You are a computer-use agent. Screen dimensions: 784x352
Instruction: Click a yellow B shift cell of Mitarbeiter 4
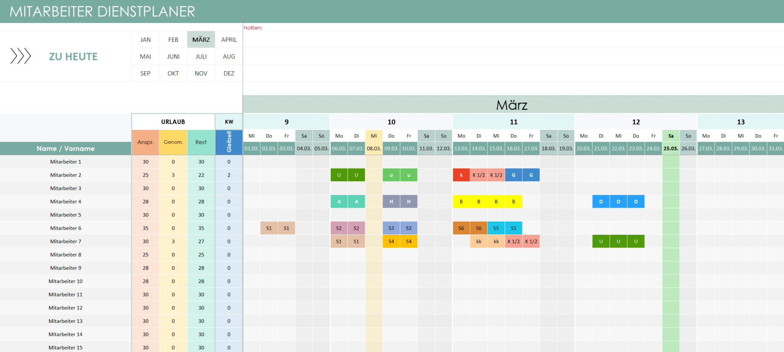point(479,201)
